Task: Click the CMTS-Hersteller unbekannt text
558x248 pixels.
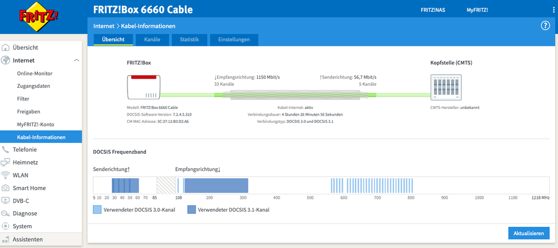Action: (455, 107)
